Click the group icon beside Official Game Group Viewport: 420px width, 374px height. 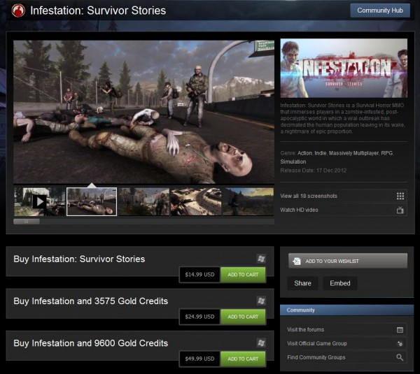click(400, 343)
